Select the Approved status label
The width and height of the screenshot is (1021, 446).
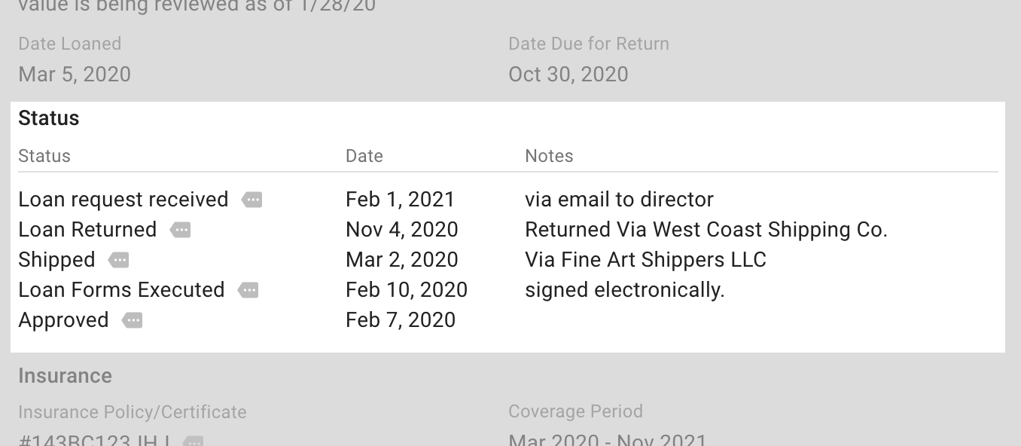(63, 320)
